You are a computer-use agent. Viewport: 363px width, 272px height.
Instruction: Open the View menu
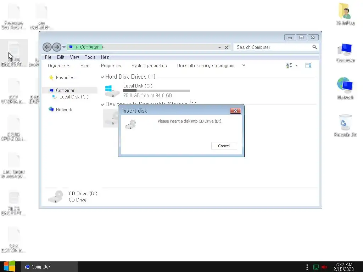(x=74, y=57)
